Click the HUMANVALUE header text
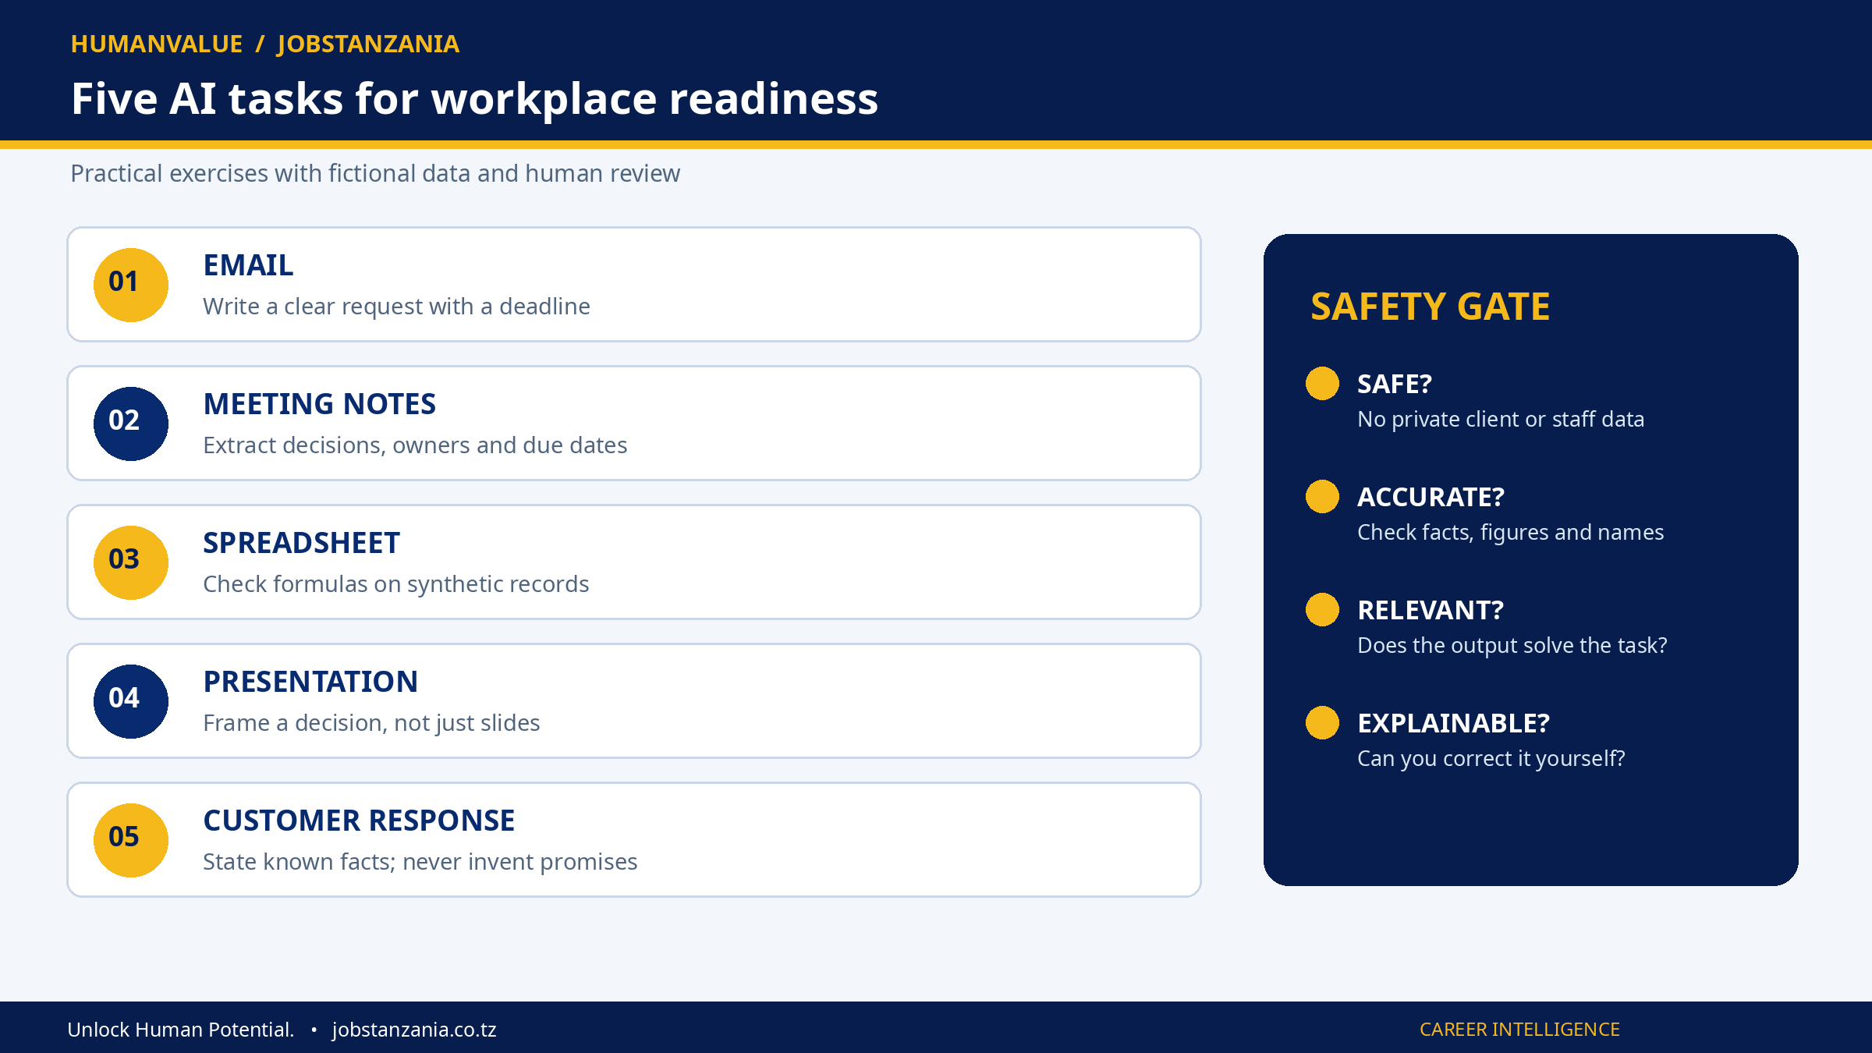The image size is (1872, 1053). point(157,44)
